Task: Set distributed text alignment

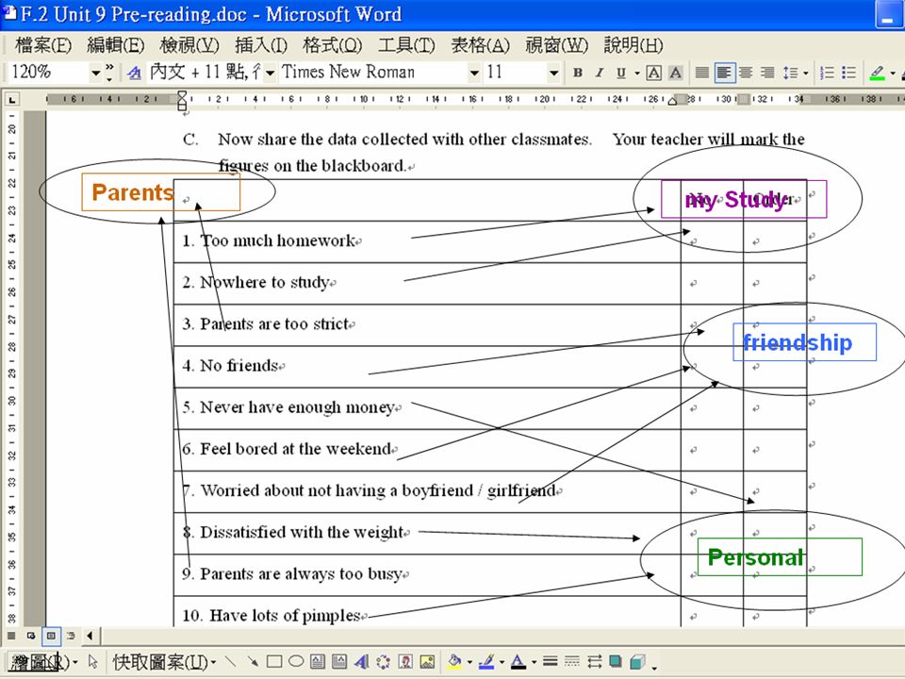Action: coord(701,73)
